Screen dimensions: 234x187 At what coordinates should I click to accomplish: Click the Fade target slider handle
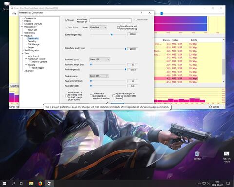125,69
